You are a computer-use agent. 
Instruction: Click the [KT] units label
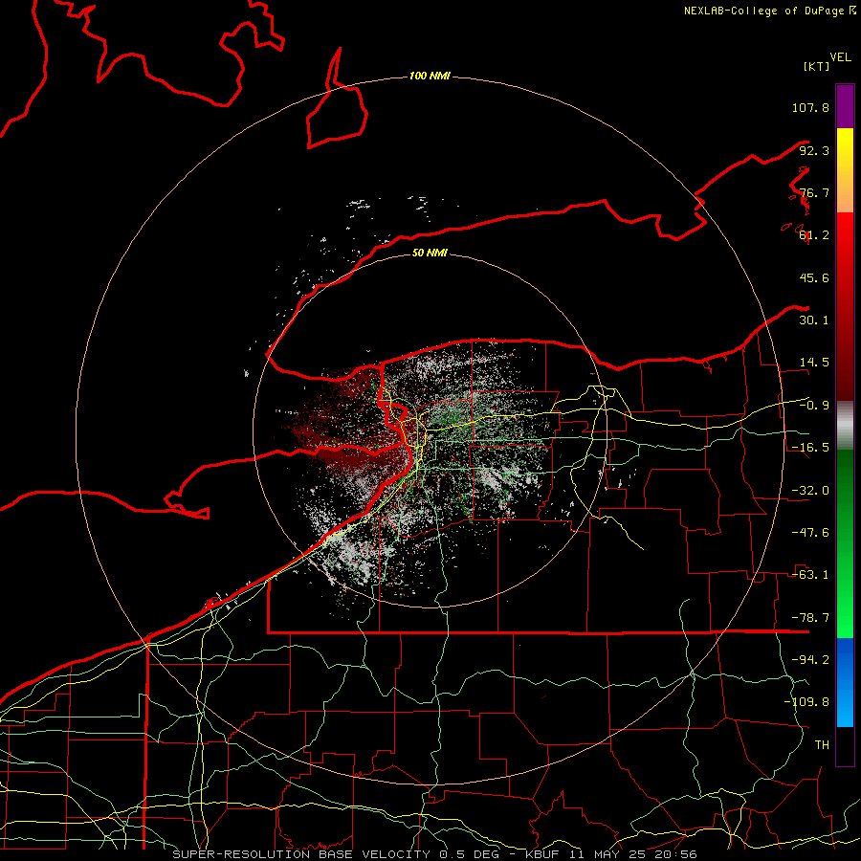click(816, 66)
